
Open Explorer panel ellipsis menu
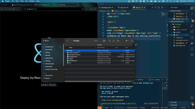(186, 8)
